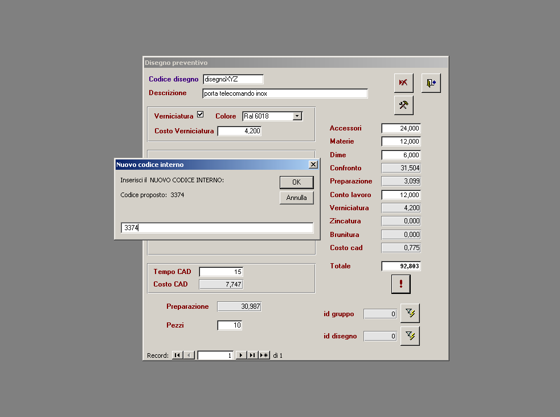The width and height of the screenshot is (560, 417).
Task: Open the Colore dropdown arrow
Action: (x=297, y=116)
